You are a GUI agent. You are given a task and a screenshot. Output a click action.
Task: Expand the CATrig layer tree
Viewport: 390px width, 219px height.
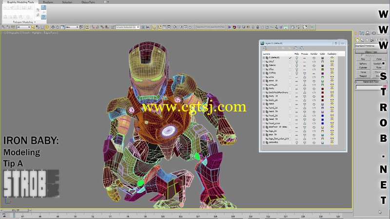(x=264, y=73)
